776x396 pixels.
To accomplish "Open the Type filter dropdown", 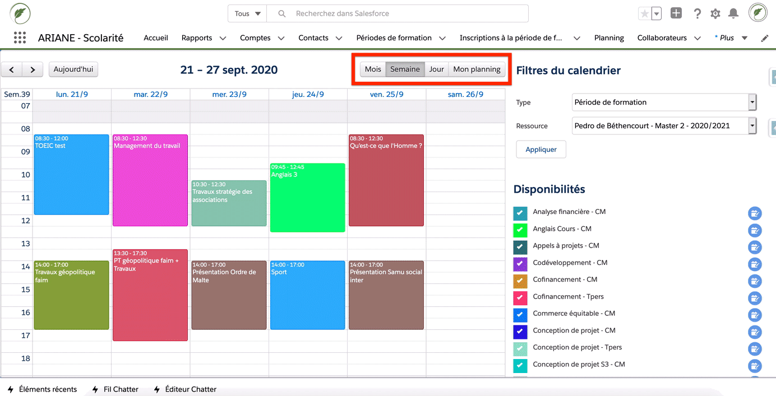I will pos(752,102).
